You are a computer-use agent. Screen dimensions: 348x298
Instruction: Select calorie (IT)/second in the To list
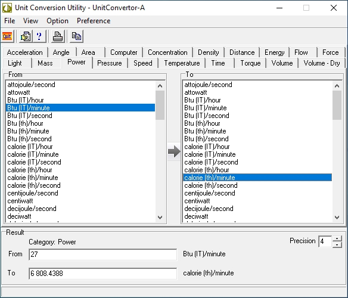coord(257,162)
